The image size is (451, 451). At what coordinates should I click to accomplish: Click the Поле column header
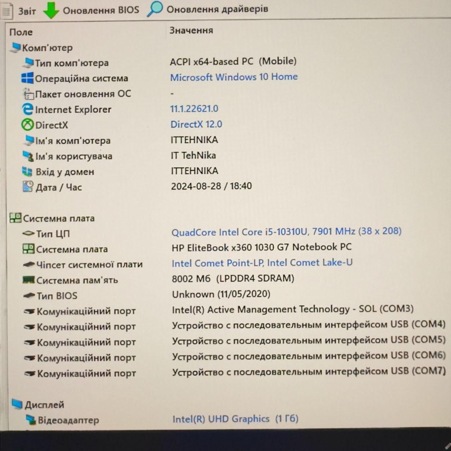click(x=21, y=32)
